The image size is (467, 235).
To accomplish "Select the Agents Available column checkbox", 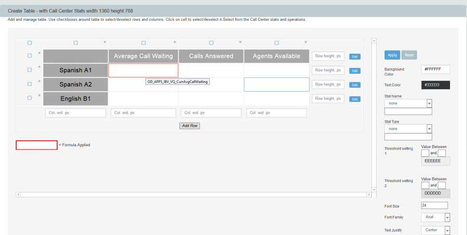I will 277,43.
